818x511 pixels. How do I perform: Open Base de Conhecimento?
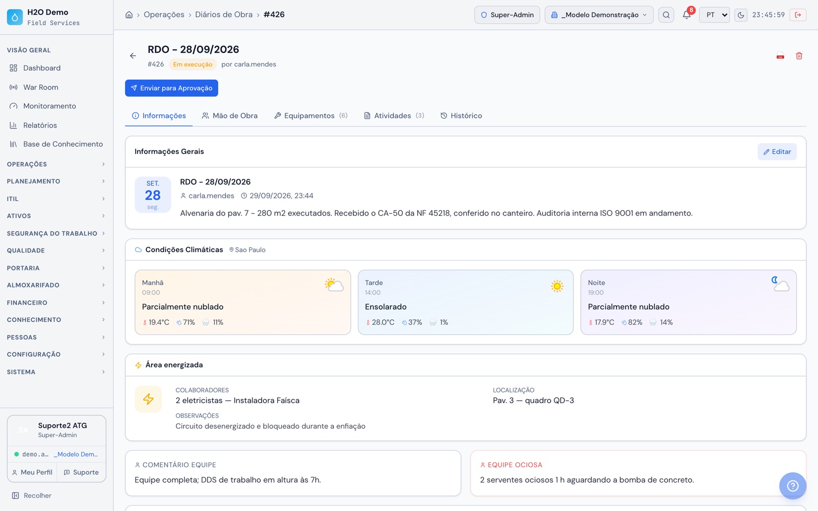pyautogui.click(x=56, y=144)
